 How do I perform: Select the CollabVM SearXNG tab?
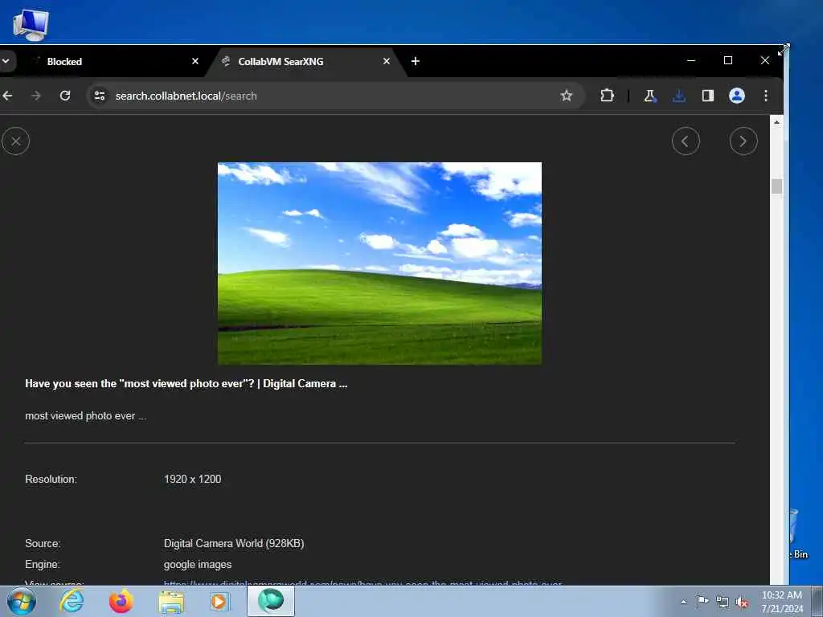click(x=305, y=61)
